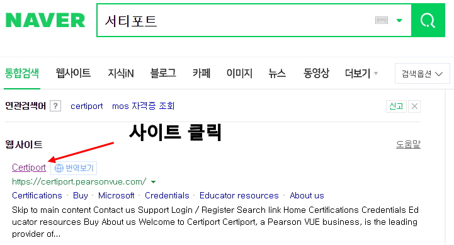Screen dimensions: 454x245
Task: Click the 웹사이트 section heading
Action: click(x=24, y=144)
